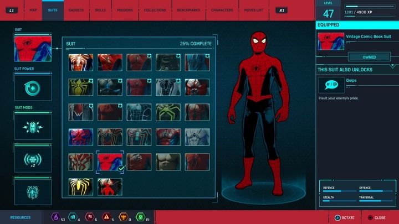The width and height of the screenshot is (399, 224).
Task: Open the x2 suit mod slot
Action: coord(33,159)
